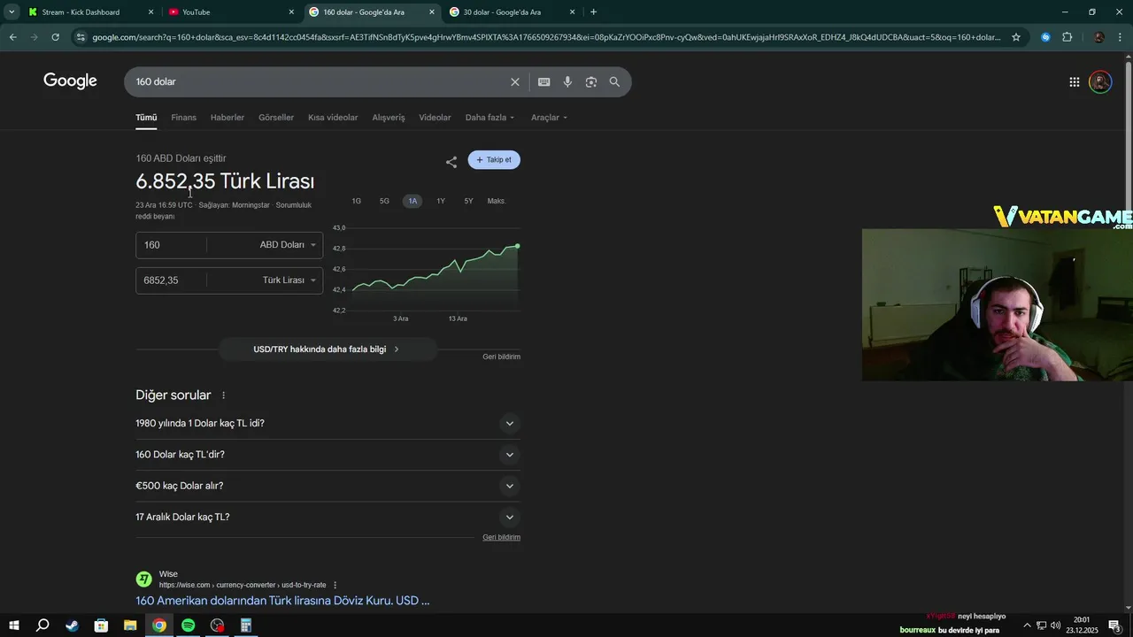This screenshot has height=637, width=1133.
Task: Start voice search with the microphone icon
Action: 567,81
